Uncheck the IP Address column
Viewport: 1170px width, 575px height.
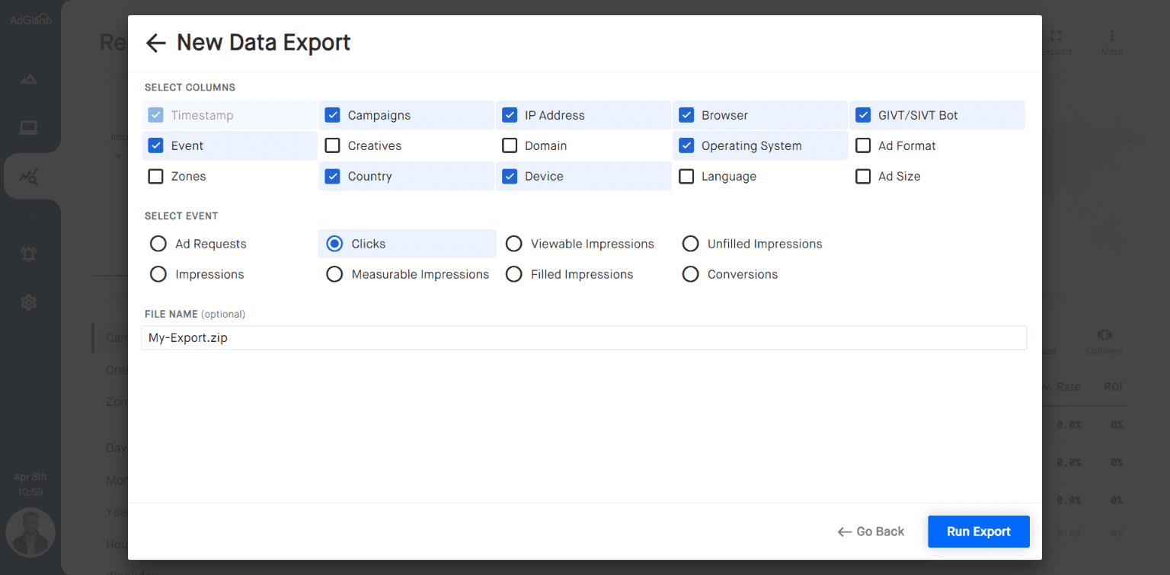(x=510, y=114)
